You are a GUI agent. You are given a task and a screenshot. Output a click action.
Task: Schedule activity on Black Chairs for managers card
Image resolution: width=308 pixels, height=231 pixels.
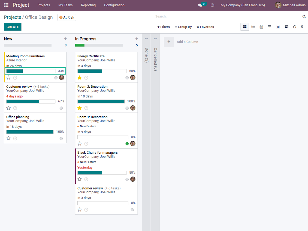[x=86, y=179]
